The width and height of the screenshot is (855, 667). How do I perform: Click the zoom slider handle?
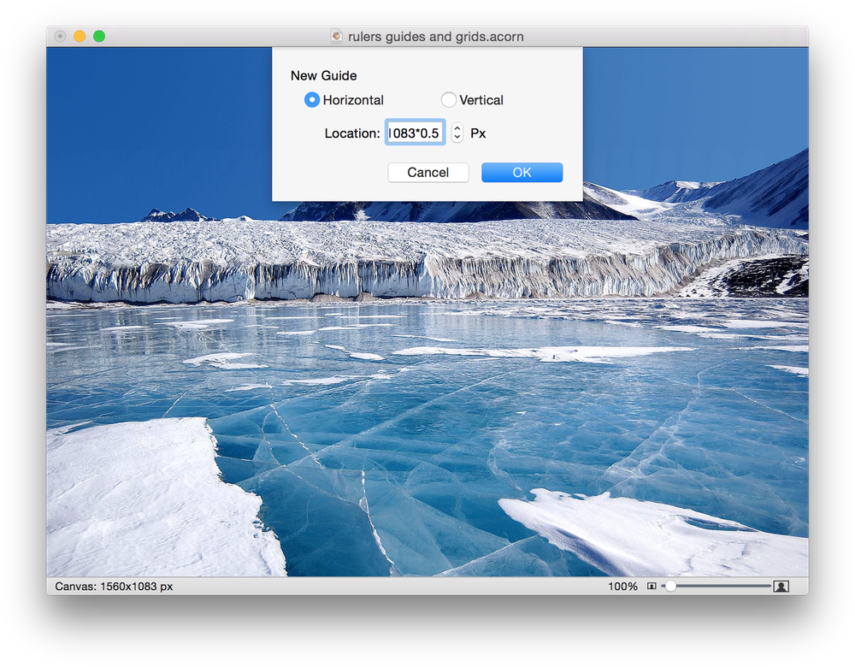672,587
